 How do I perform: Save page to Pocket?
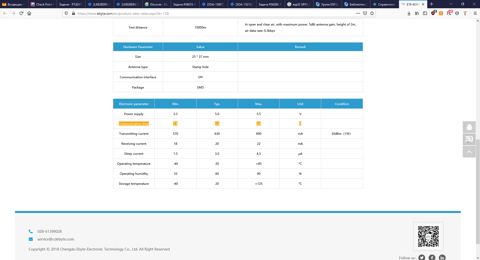tap(365, 13)
